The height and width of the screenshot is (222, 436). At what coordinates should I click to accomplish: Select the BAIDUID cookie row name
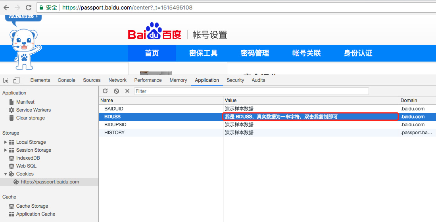point(114,109)
